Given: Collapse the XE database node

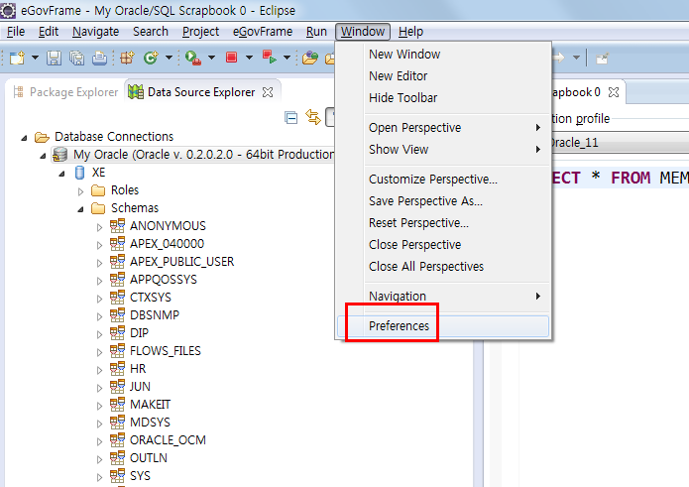Looking at the screenshot, I should [x=61, y=174].
